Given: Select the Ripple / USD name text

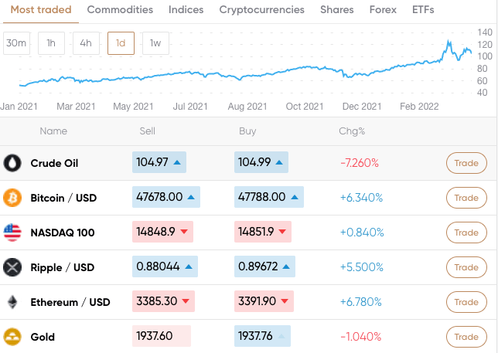Looking at the screenshot, I should 62,268.
